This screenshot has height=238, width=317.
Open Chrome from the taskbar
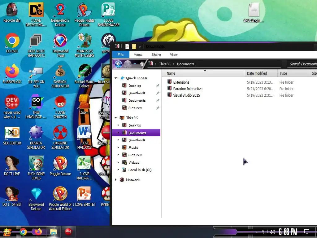click(23, 232)
